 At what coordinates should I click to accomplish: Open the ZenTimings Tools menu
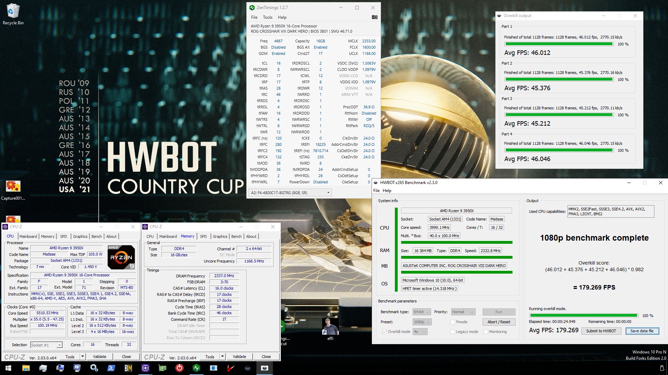(268, 17)
